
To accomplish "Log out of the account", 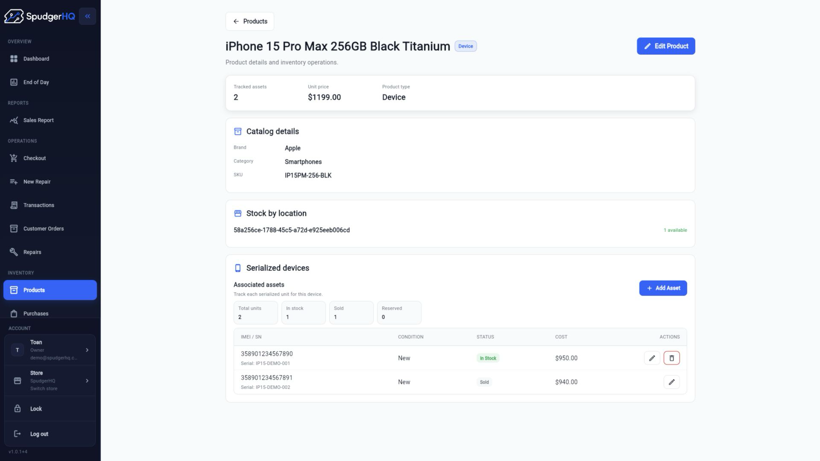I will tap(50, 434).
